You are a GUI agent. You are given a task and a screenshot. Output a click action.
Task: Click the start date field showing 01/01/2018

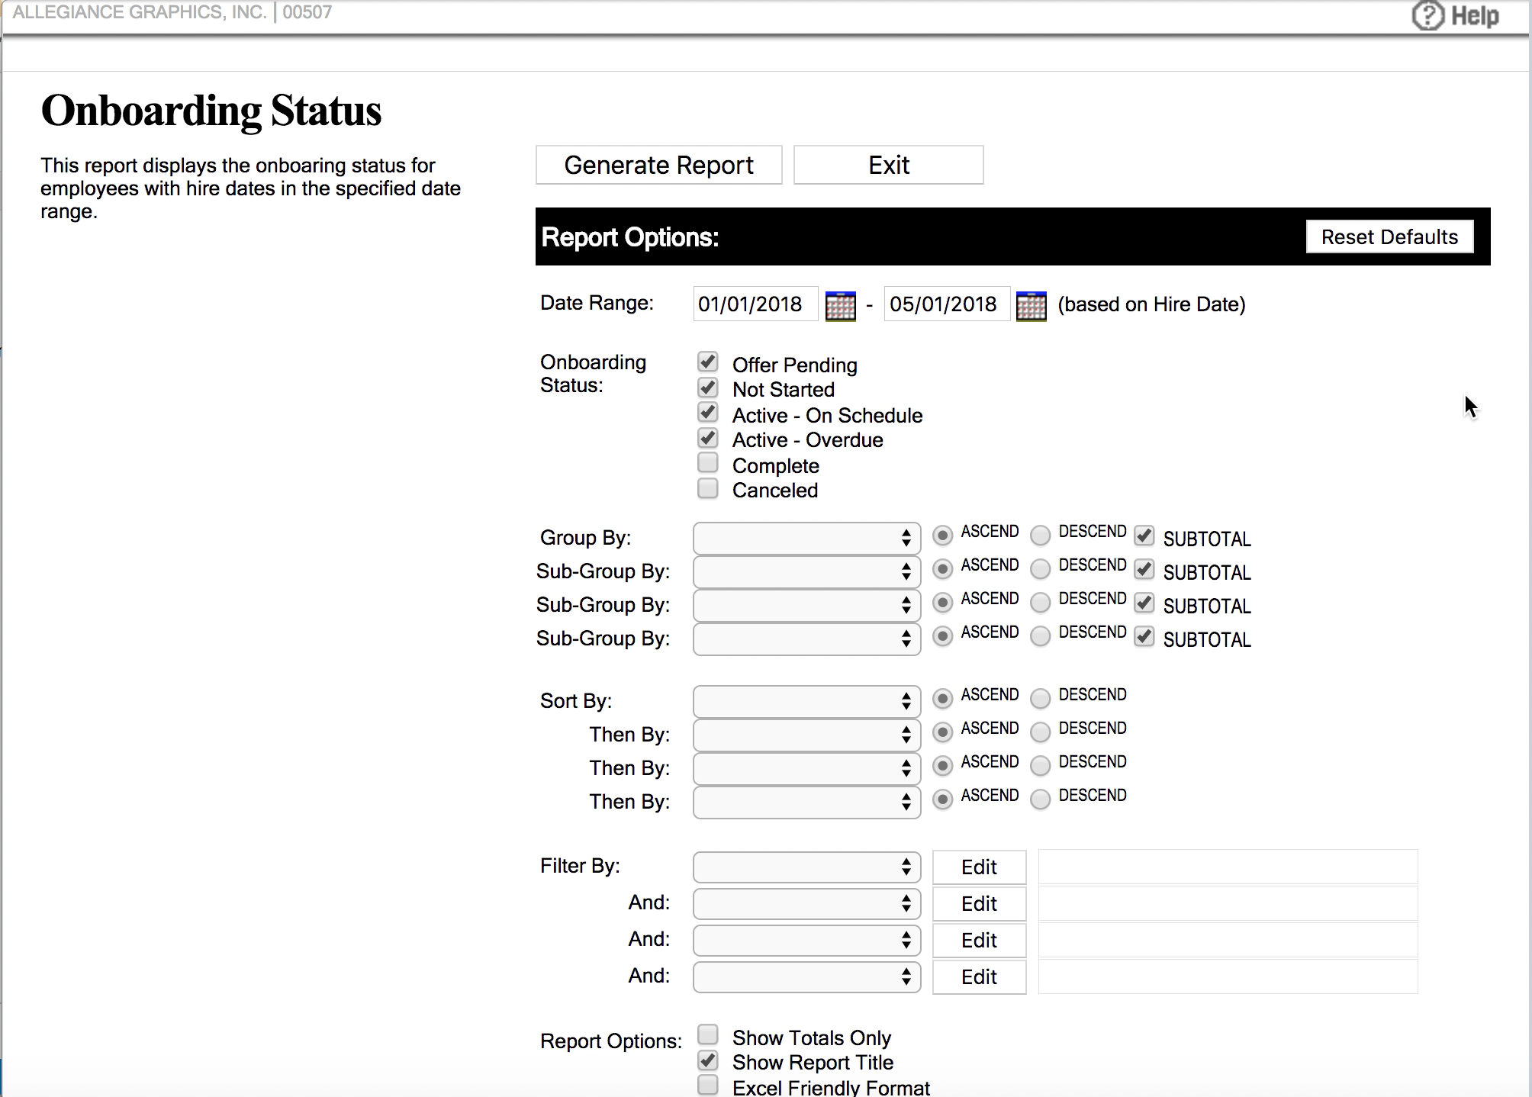(x=754, y=304)
